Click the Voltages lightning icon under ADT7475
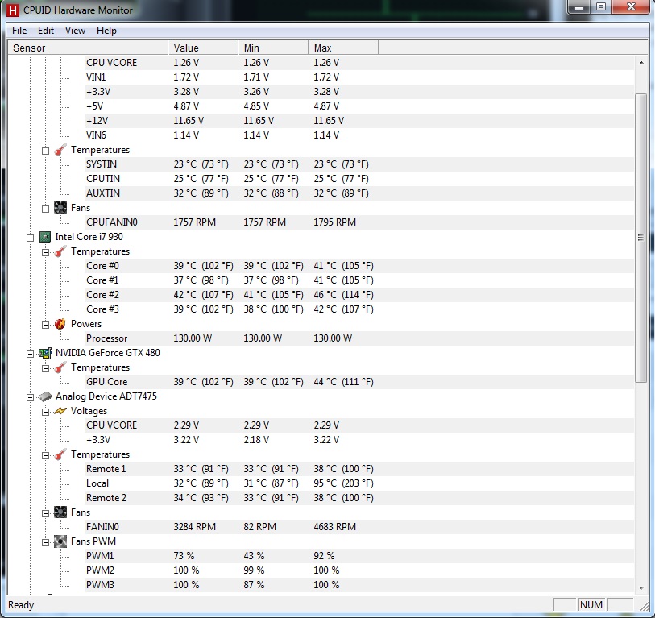 60,411
